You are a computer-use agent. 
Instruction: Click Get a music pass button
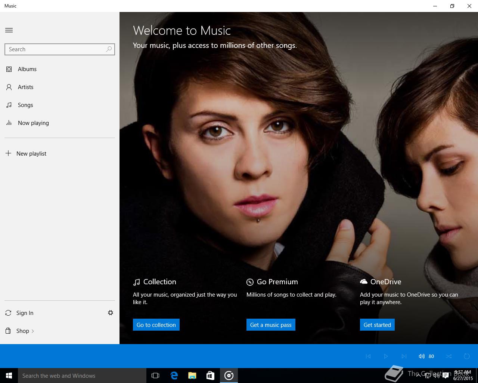click(271, 325)
